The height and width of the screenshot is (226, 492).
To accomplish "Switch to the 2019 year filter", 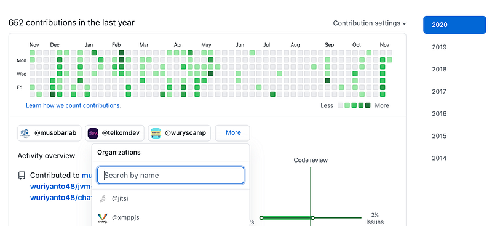I will pos(439,47).
